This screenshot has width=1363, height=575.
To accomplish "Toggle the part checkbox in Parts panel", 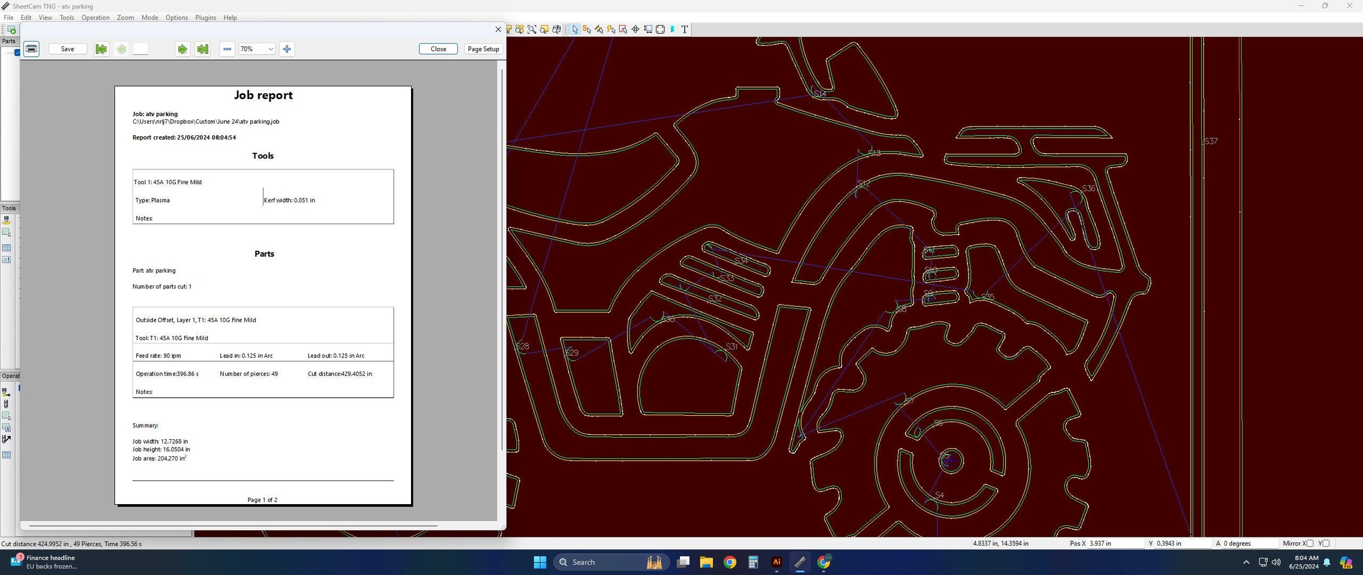I will pos(17,52).
